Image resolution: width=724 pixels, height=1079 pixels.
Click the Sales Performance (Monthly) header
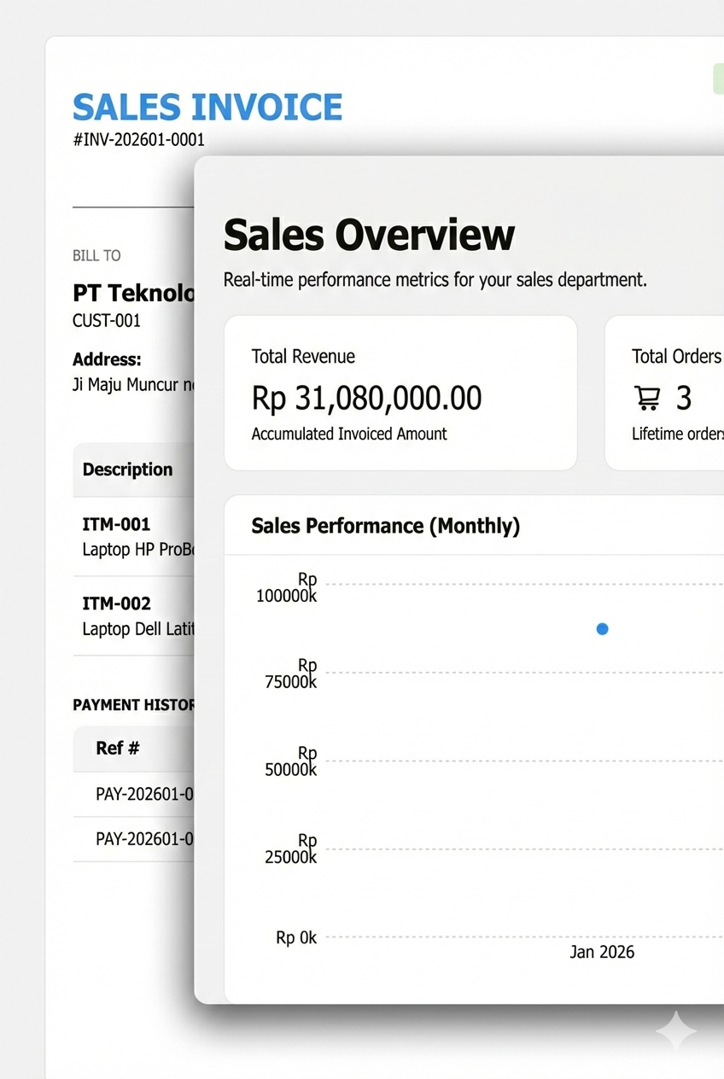click(x=385, y=526)
